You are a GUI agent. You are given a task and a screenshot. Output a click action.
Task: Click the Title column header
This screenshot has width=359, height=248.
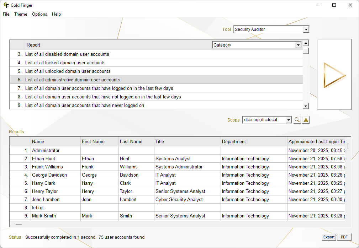tap(188, 141)
